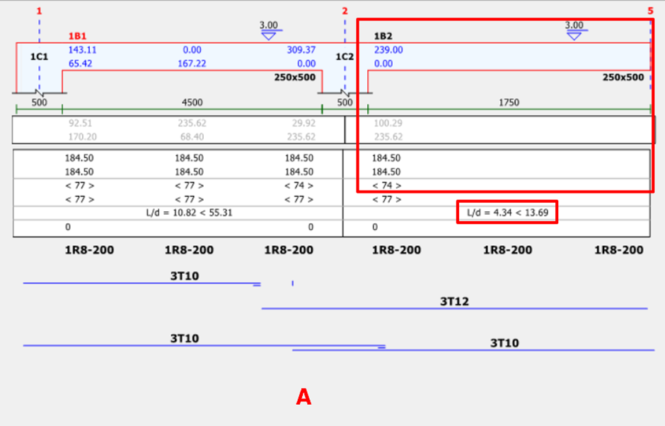Select beam label 1B2
The width and height of the screenshot is (665, 426).
[x=383, y=36]
